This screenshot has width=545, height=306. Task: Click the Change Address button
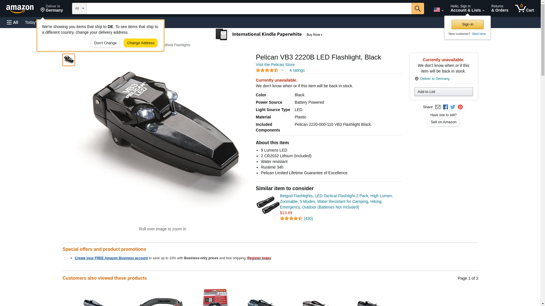coord(141,43)
